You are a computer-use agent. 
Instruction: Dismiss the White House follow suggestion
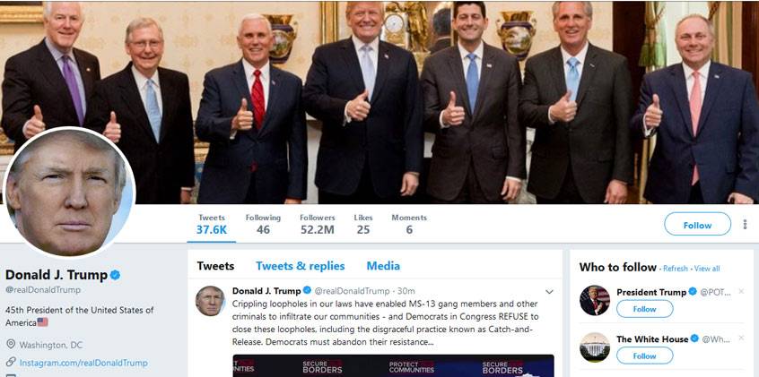tap(740, 338)
